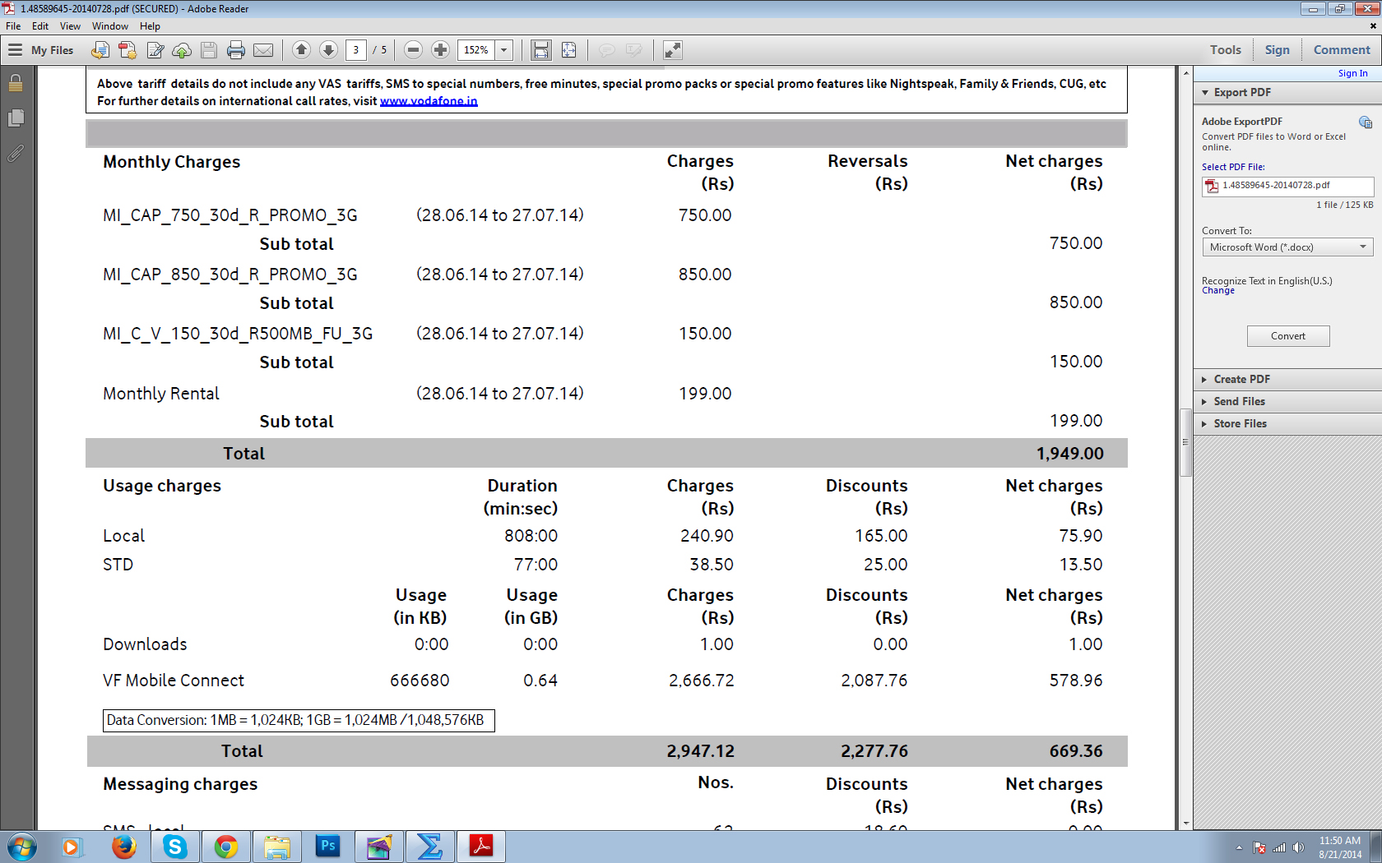The width and height of the screenshot is (1382, 863).
Task: Show the Page Thumbnails panel
Action: (x=16, y=118)
